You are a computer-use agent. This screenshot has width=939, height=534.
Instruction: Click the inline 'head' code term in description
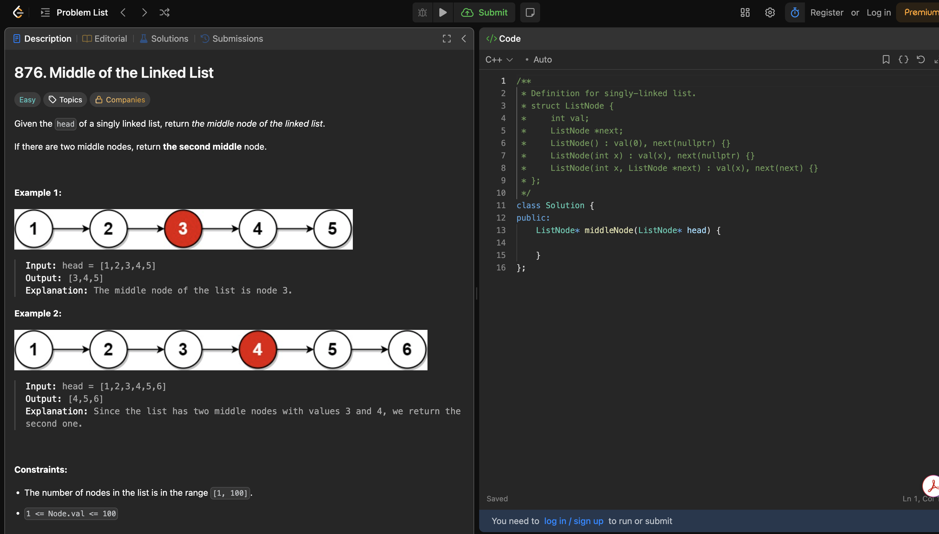(66, 124)
